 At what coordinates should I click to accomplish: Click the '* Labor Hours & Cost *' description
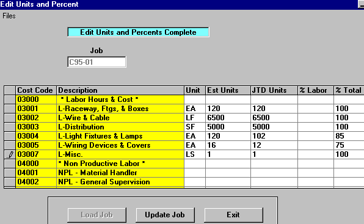tap(120, 99)
